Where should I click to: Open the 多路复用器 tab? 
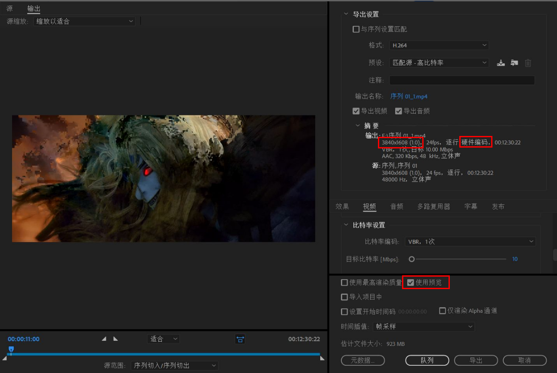pyautogui.click(x=433, y=207)
